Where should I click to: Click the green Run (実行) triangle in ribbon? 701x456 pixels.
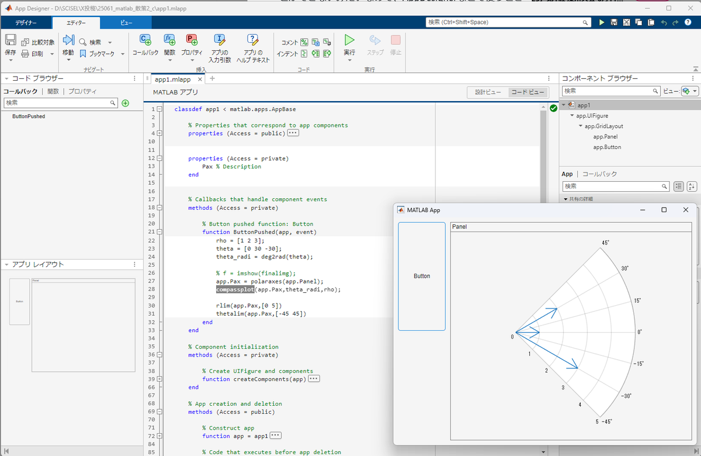[x=349, y=40]
